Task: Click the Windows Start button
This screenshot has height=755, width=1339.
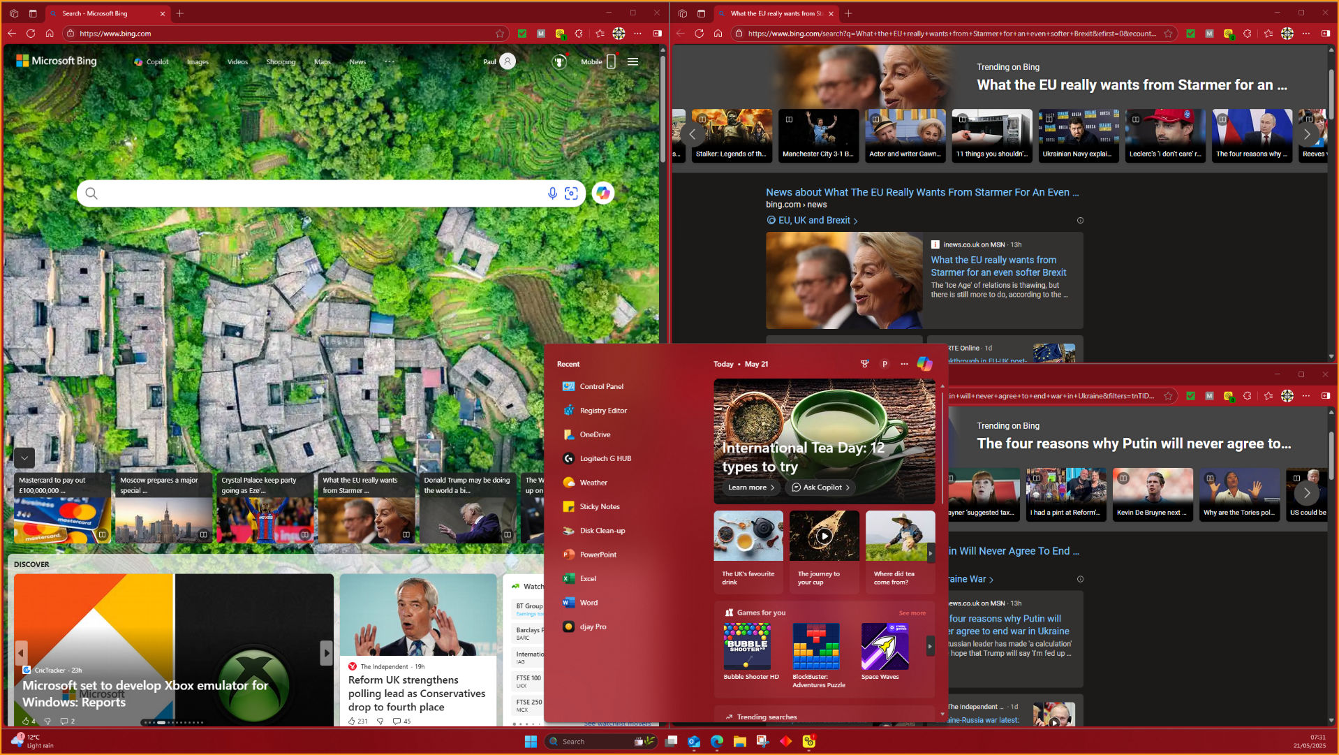Action: 531,742
